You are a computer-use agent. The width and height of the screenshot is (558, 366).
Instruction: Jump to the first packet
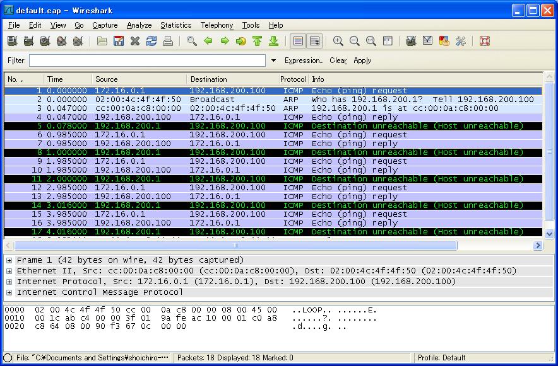[258, 41]
